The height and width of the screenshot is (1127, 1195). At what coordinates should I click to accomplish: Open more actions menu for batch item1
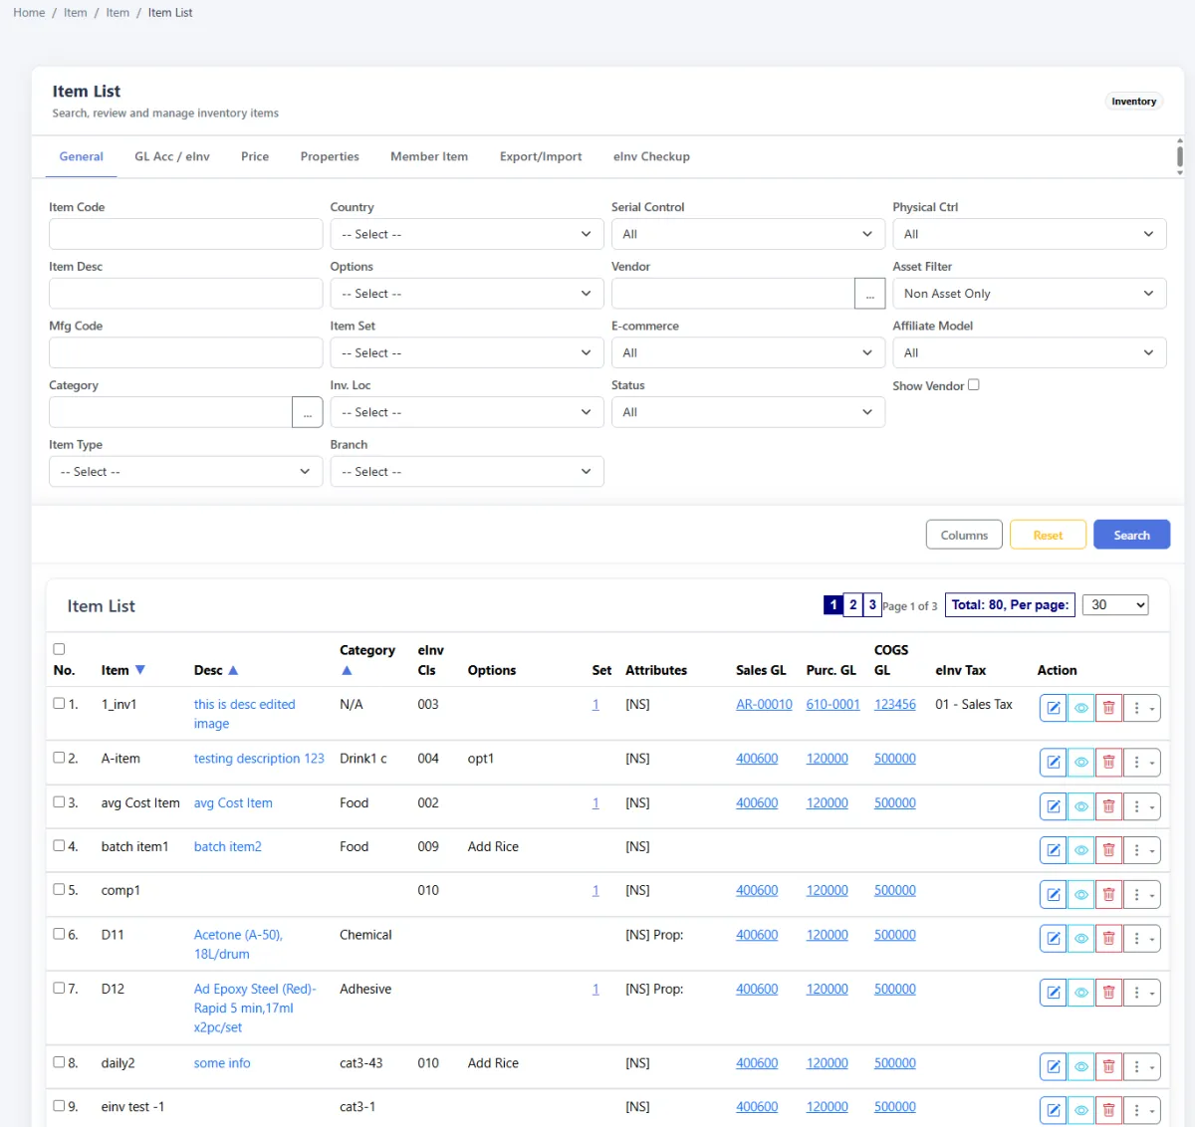click(x=1143, y=850)
